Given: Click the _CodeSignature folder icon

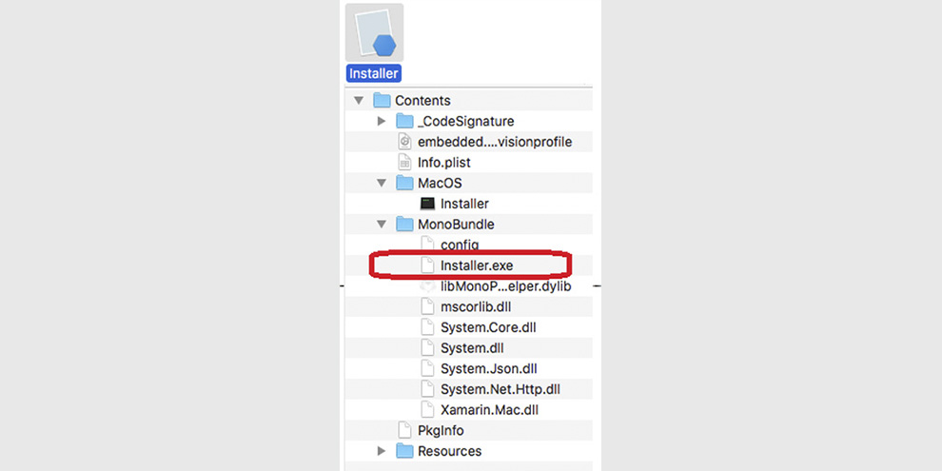Looking at the screenshot, I should tap(405, 122).
